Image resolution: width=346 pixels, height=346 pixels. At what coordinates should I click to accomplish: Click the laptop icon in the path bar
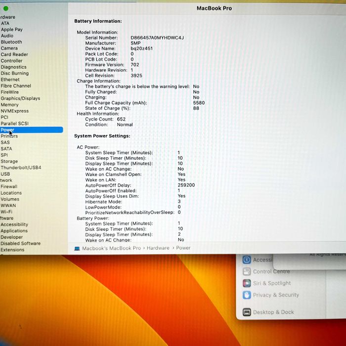77,249
